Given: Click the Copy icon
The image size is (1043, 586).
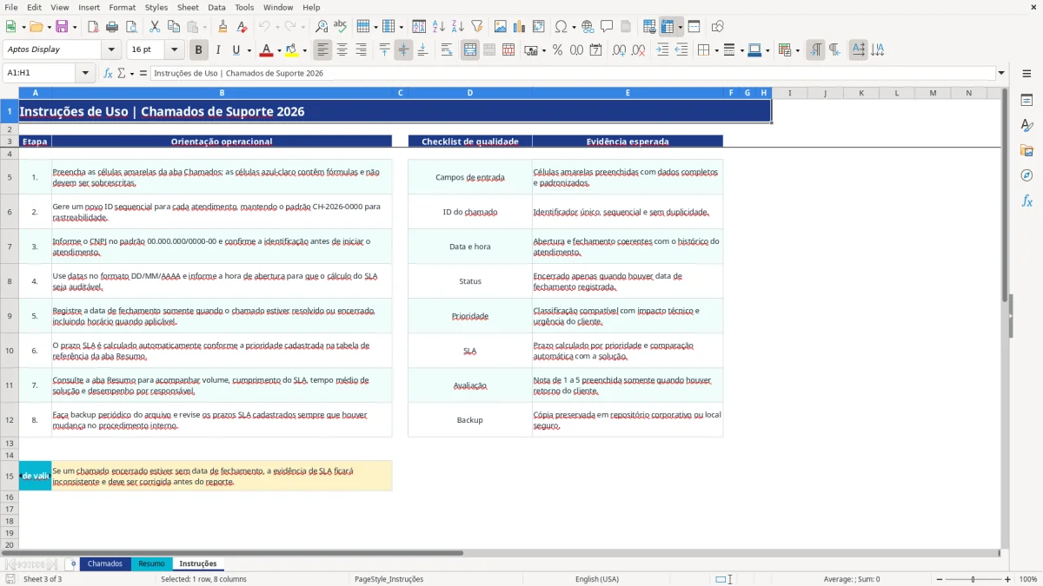Looking at the screenshot, I should point(174,27).
